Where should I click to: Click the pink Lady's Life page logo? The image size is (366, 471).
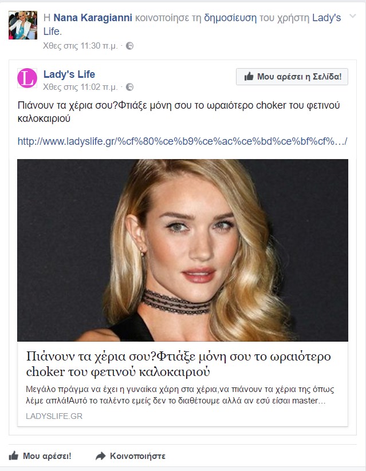[27, 78]
